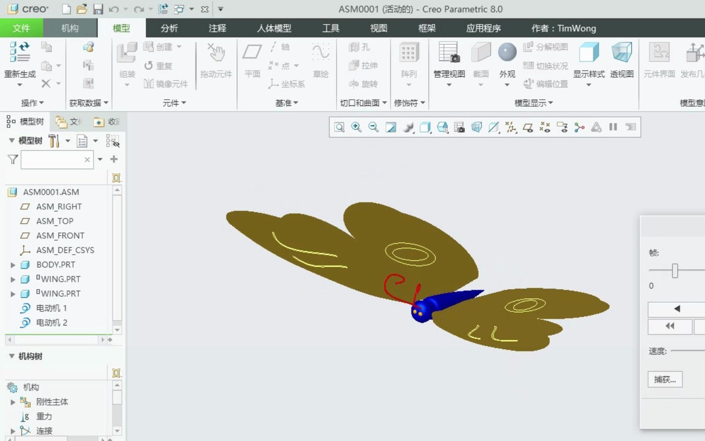The image size is (705, 441).
Task: Open the 阵列 (pattern) tool
Action: pyautogui.click(x=408, y=61)
